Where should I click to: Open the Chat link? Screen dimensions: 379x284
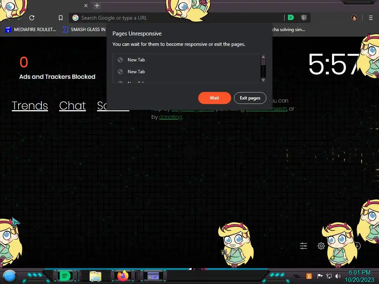pyautogui.click(x=73, y=106)
